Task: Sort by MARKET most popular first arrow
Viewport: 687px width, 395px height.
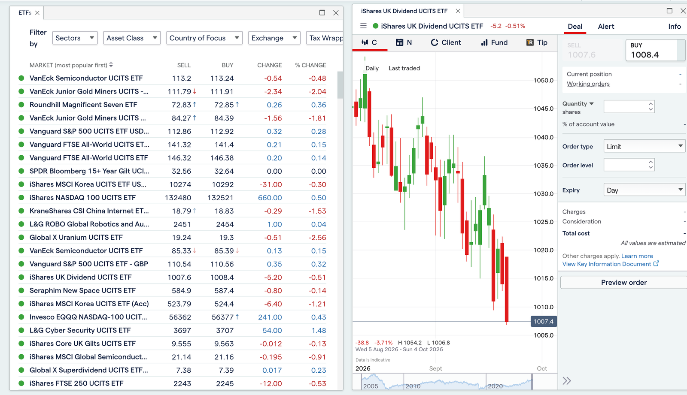Action: click(111, 65)
